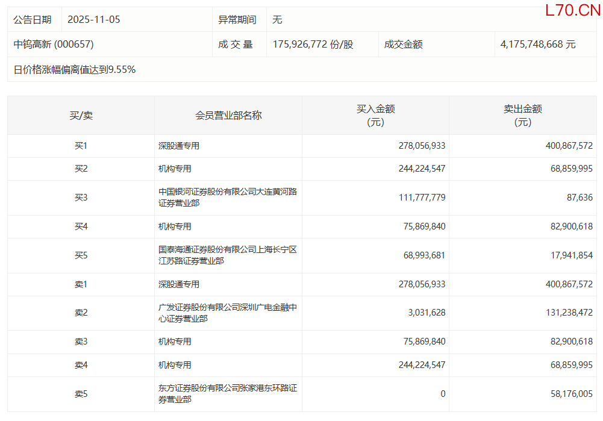Viewport: 603px width, 421px height.
Task: Click the 日价格涨幅偏离值达到9.55% description row
Action: point(75,70)
